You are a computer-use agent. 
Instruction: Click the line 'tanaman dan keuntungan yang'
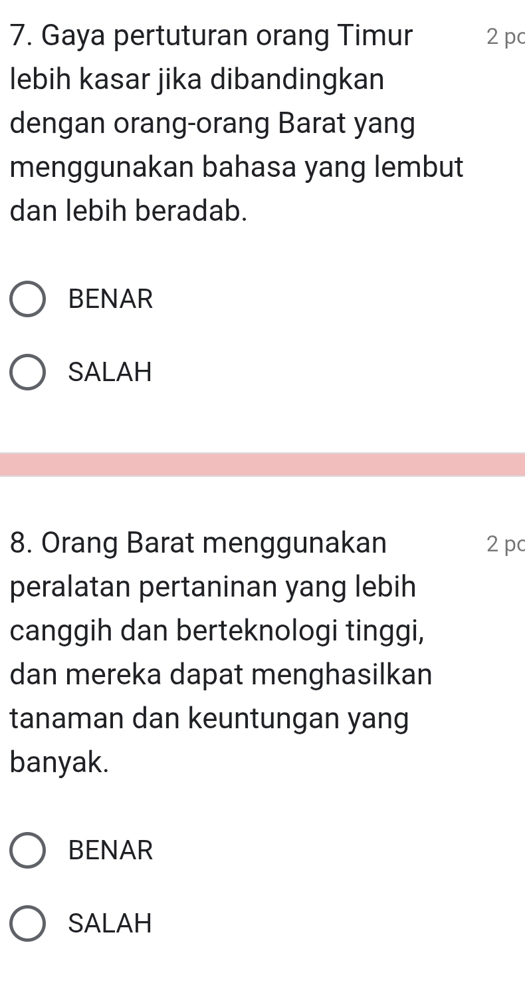coord(209,718)
